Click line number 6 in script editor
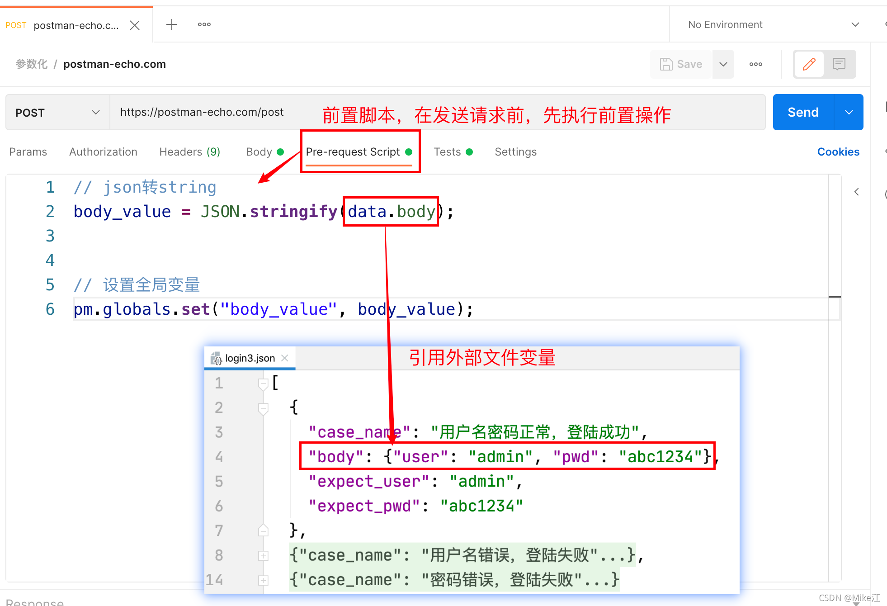The width and height of the screenshot is (887, 606). click(x=50, y=309)
